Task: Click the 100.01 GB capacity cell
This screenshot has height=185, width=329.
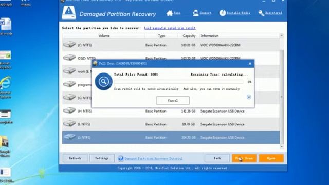Action: click(189, 45)
